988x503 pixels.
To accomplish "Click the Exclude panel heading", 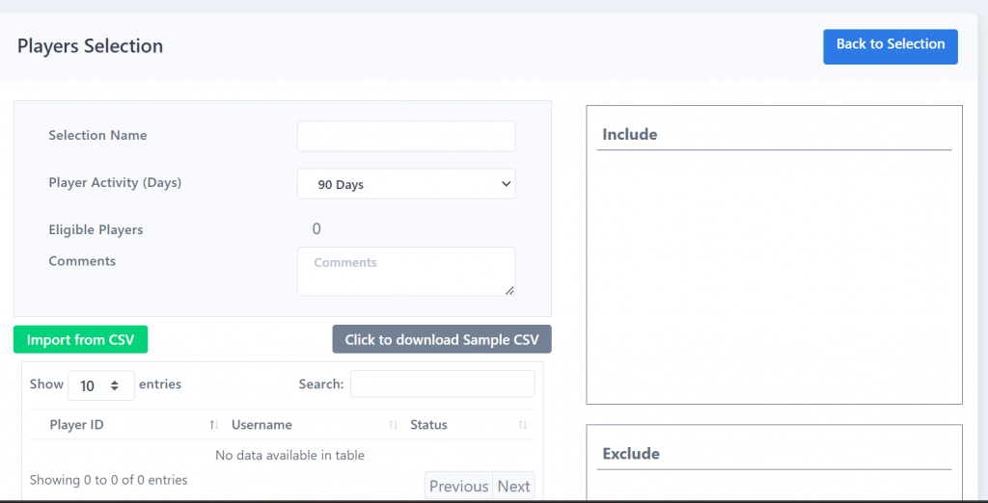I will (x=631, y=454).
